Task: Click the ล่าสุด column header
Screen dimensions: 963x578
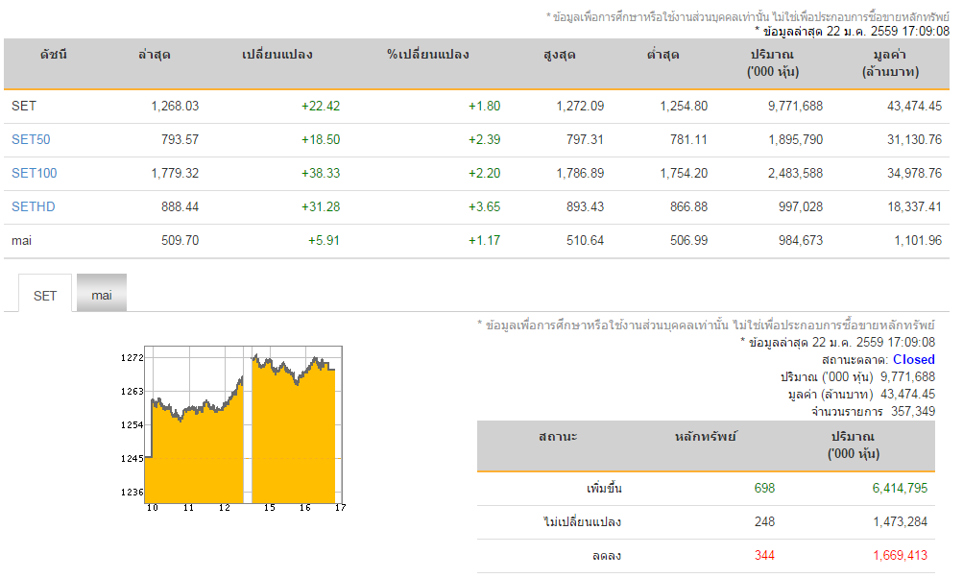Action: pos(155,55)
